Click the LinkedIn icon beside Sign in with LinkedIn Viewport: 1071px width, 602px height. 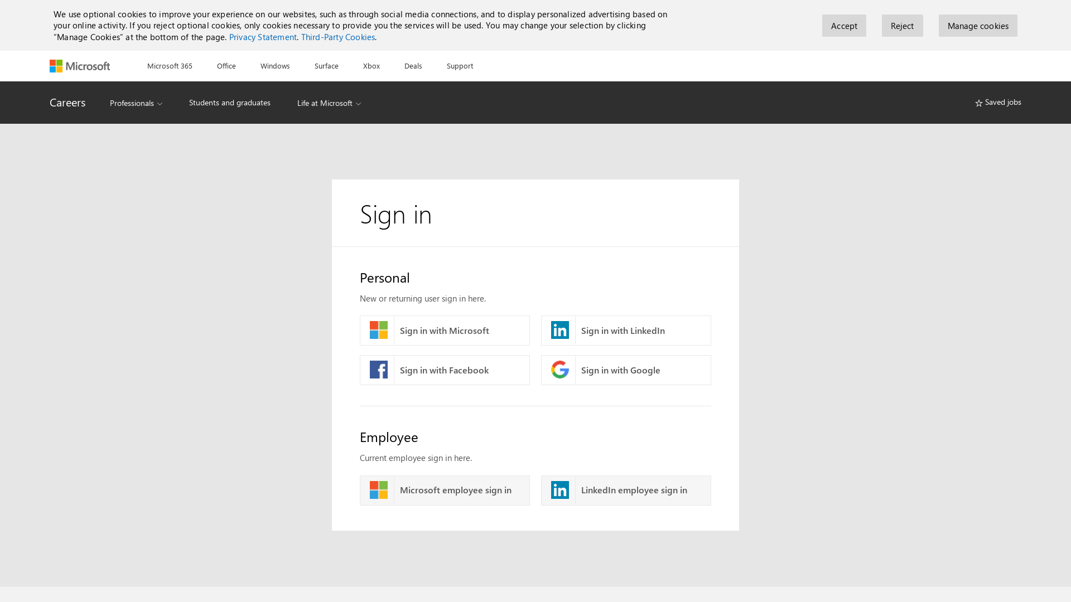pos(559,330)
